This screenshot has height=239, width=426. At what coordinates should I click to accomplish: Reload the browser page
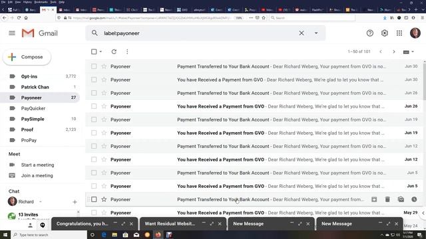[19, 18]
